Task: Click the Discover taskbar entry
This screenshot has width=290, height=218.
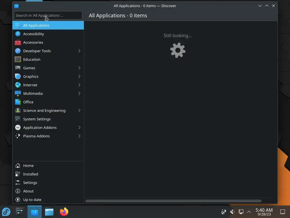Action: (34, 212)
